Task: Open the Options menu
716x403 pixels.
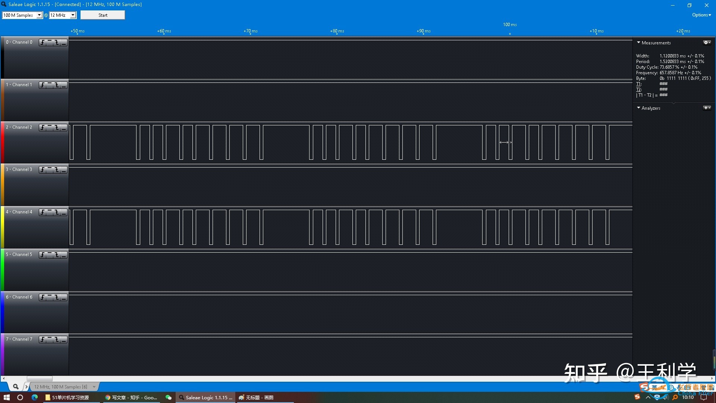Action: click(x=701, y=15)
